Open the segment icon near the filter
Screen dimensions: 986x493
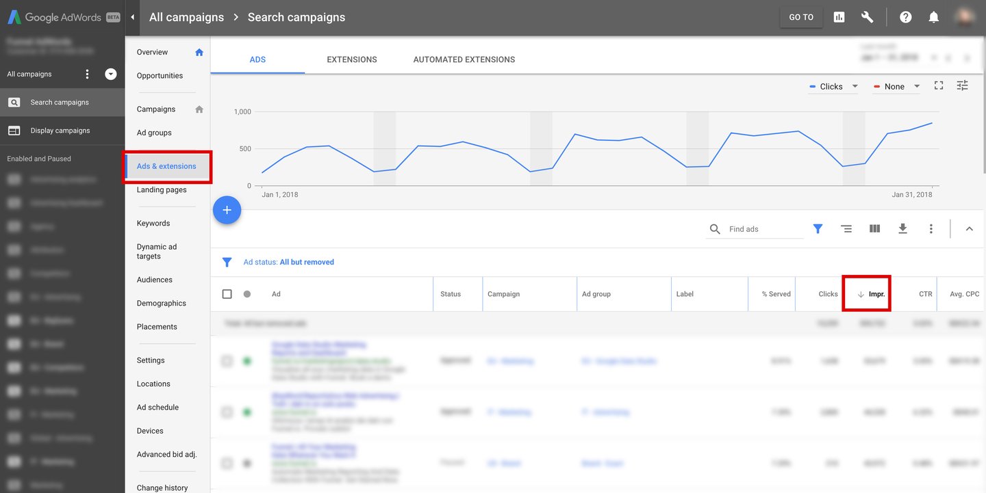[846, 228]
